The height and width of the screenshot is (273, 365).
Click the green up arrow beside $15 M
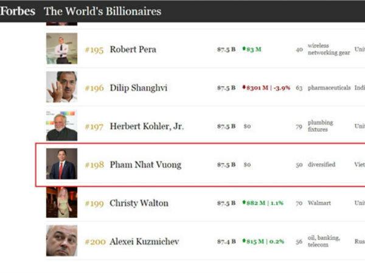coord(244,241)
